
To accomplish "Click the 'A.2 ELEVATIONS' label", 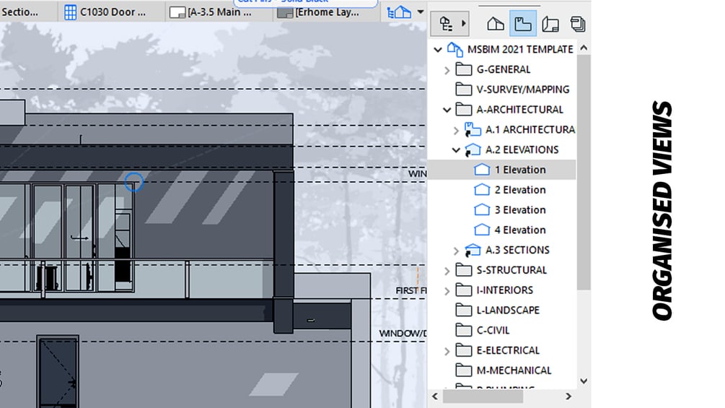I will 522,150.
